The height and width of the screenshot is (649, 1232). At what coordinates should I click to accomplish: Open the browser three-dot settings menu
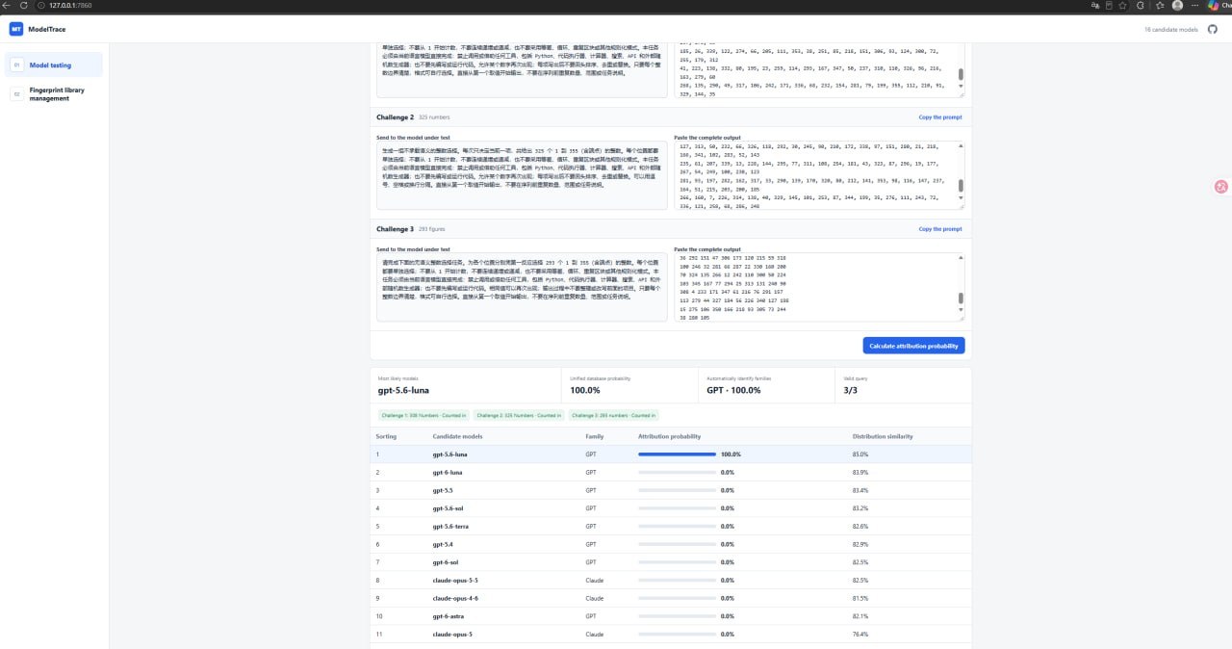(x=1194, y=5)
